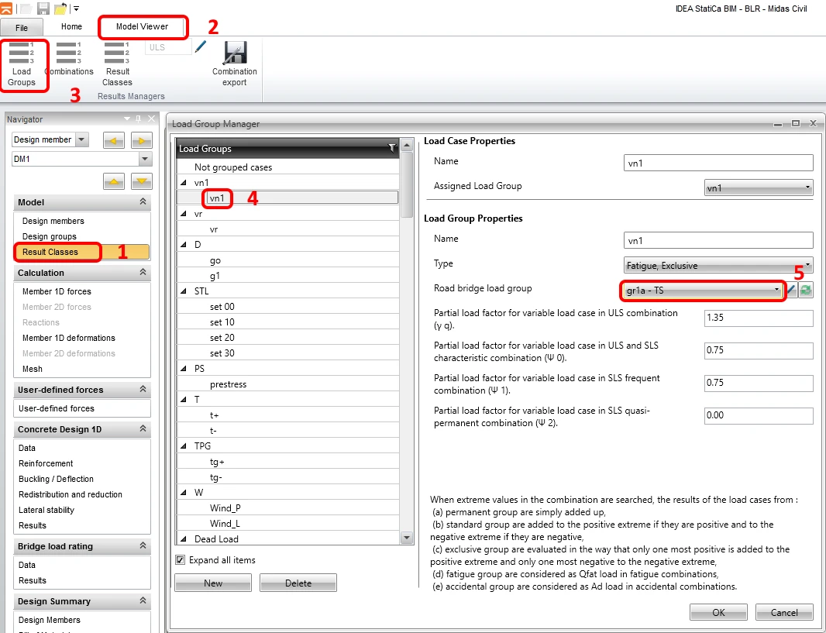Collapse the STL load group tree node
826x633 pixels.
coord(184,291)
